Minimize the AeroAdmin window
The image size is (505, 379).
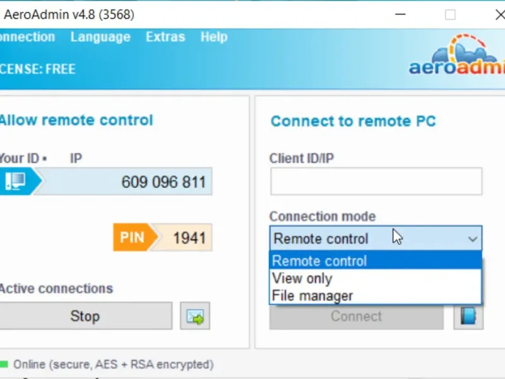coord(400,14)
